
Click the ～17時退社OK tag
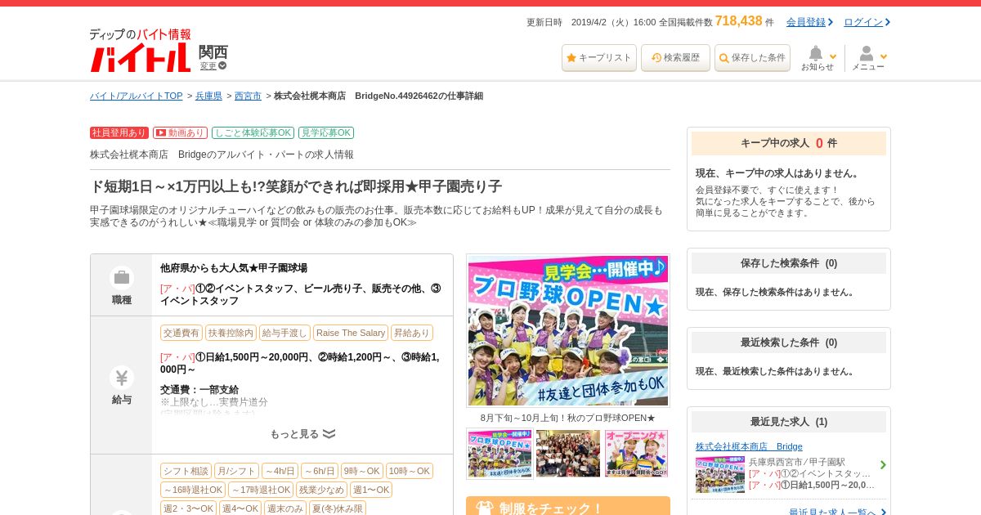point(261,490)
